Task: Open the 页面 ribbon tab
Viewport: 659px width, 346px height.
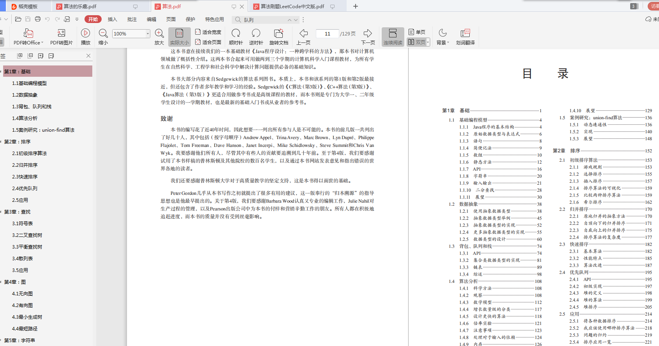Action: tap(171, 19)
